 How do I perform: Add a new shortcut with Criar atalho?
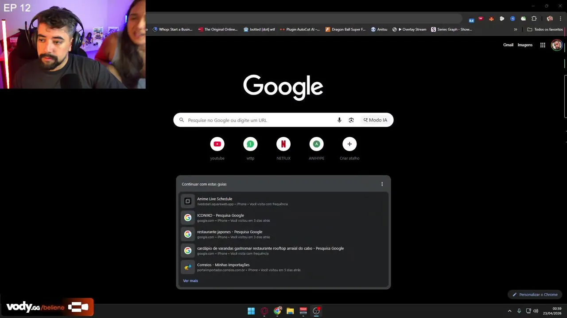click(350, 149)
